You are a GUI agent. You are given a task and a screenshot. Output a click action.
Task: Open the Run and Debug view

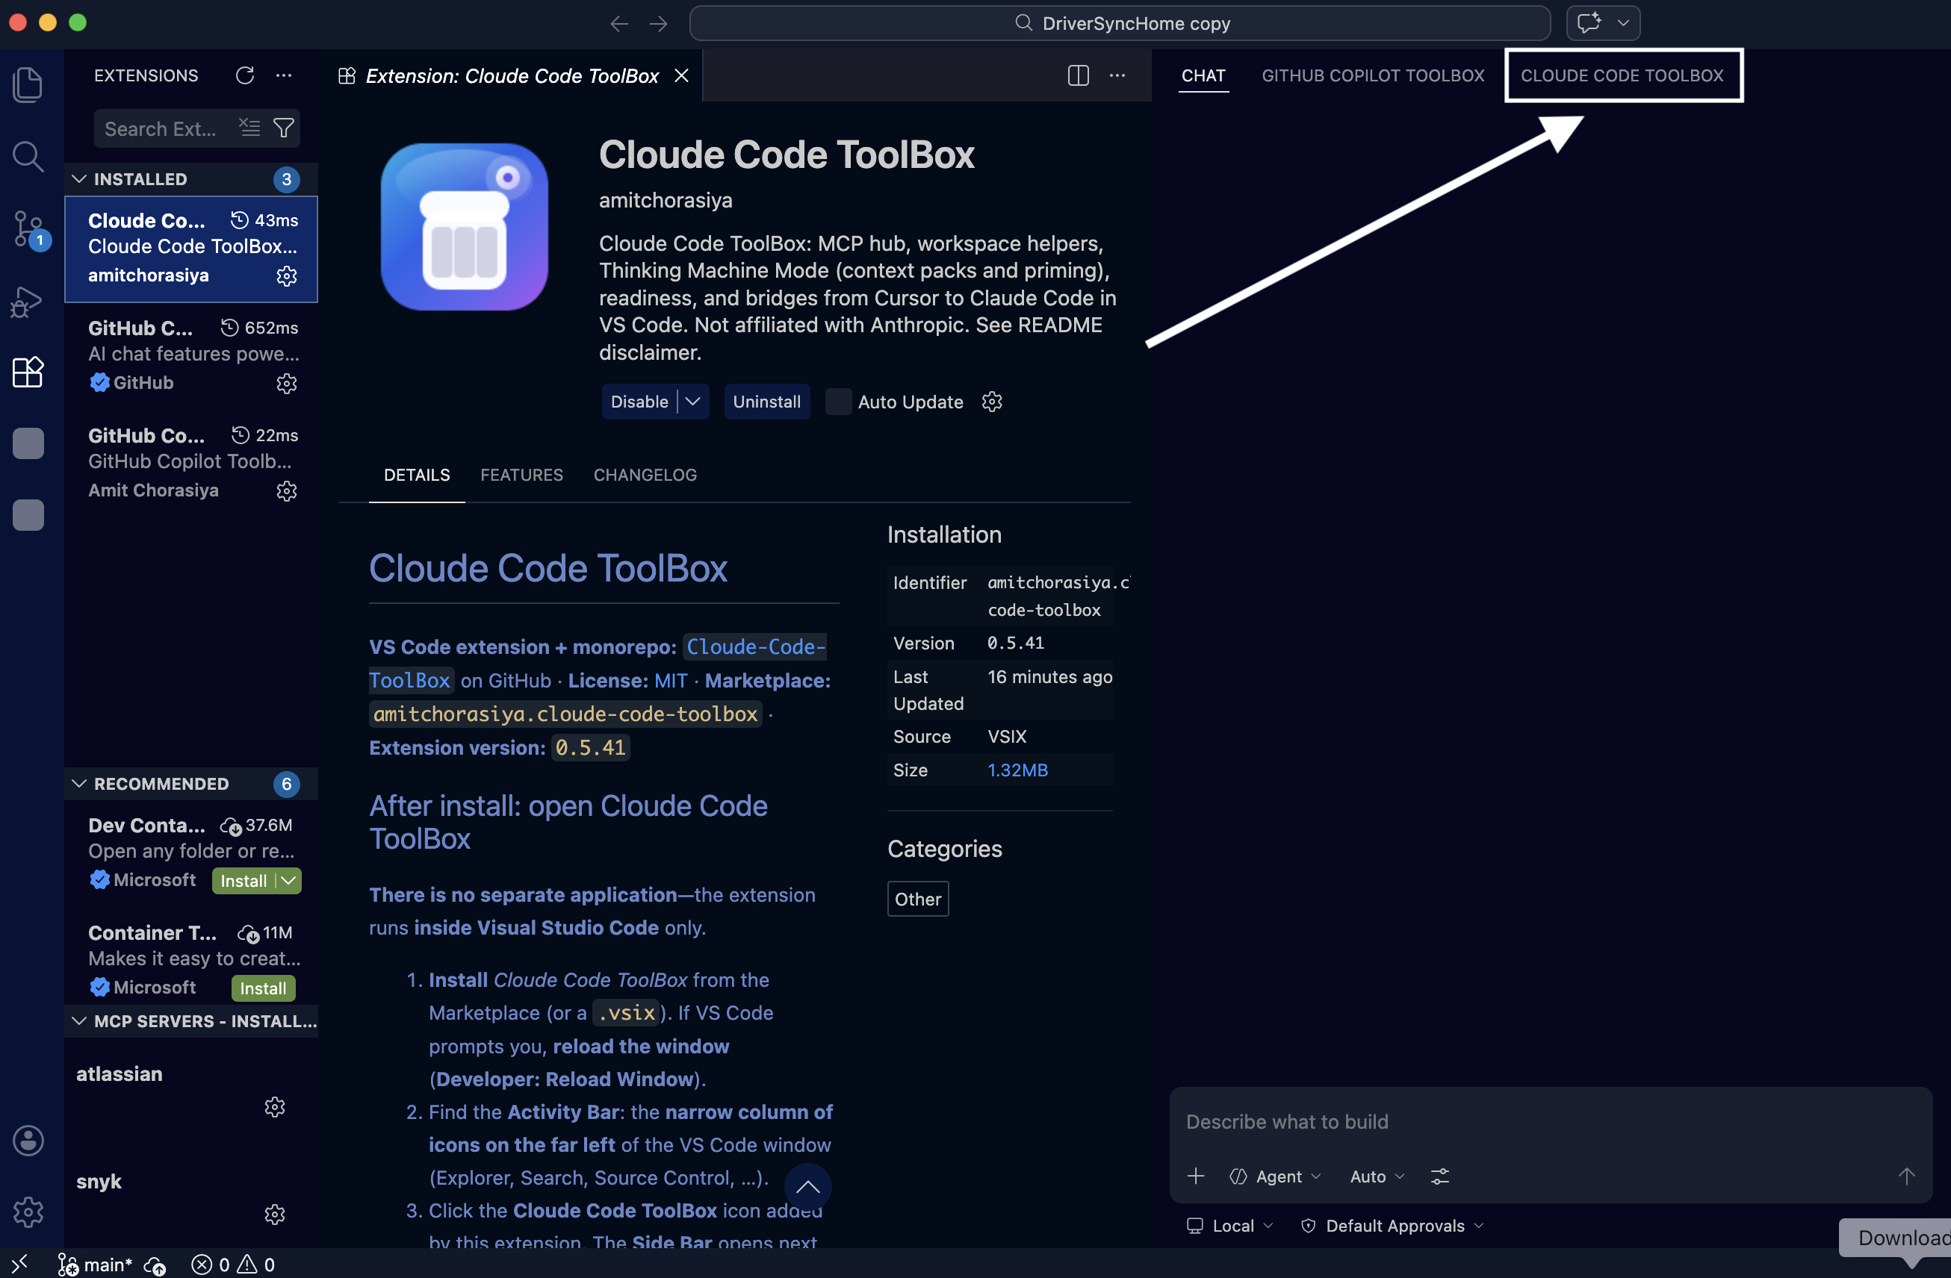click(x=28, y=302)
